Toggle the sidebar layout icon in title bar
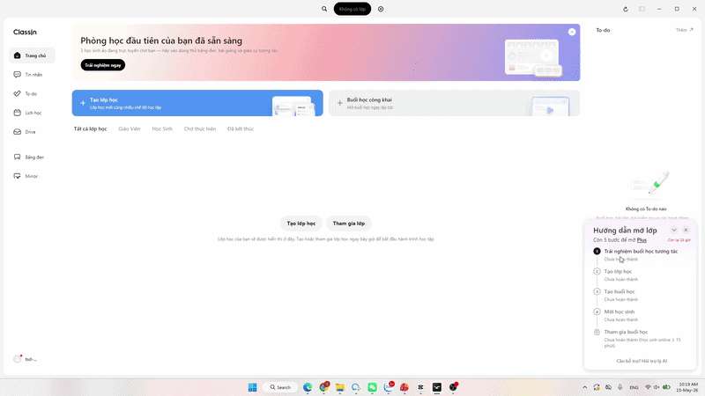The width and height of the screenshot is (705, 396). [x=642, y=9]
